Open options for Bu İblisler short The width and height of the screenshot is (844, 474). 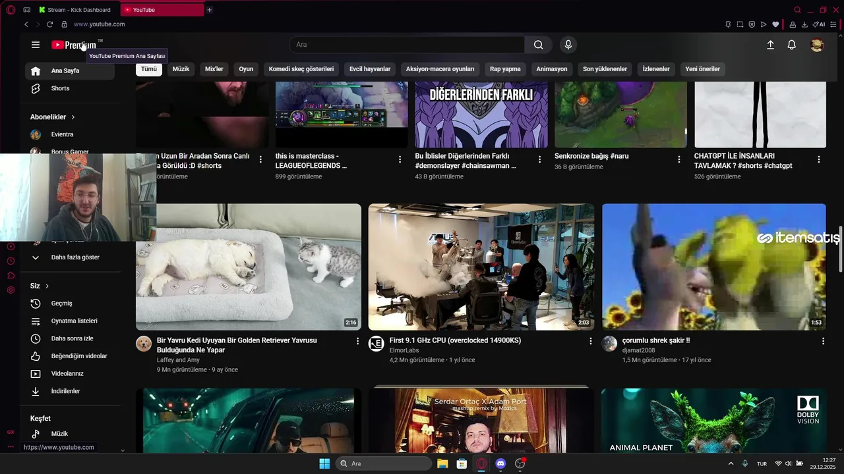click(x=540, y=159)
